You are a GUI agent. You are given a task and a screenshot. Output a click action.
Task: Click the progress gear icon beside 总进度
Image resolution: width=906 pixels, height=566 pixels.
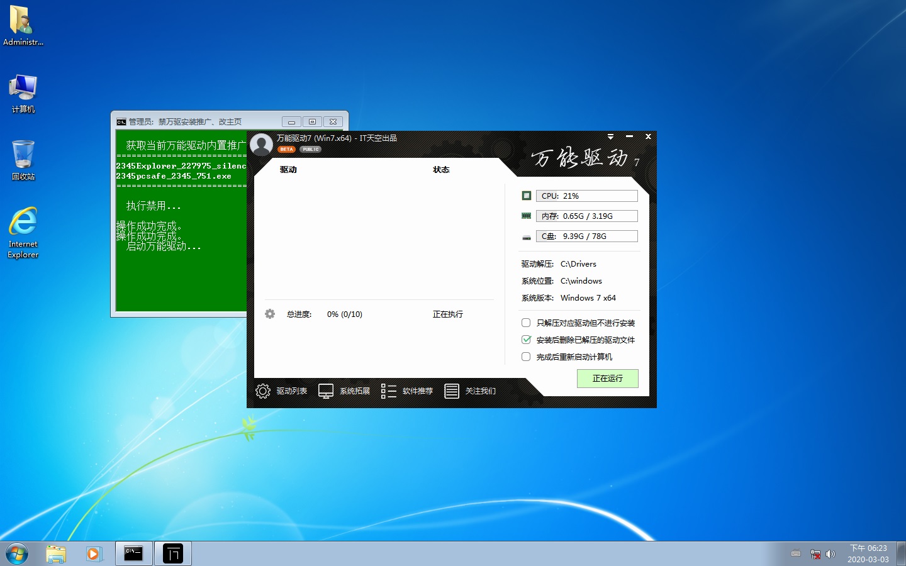point(270,314)
